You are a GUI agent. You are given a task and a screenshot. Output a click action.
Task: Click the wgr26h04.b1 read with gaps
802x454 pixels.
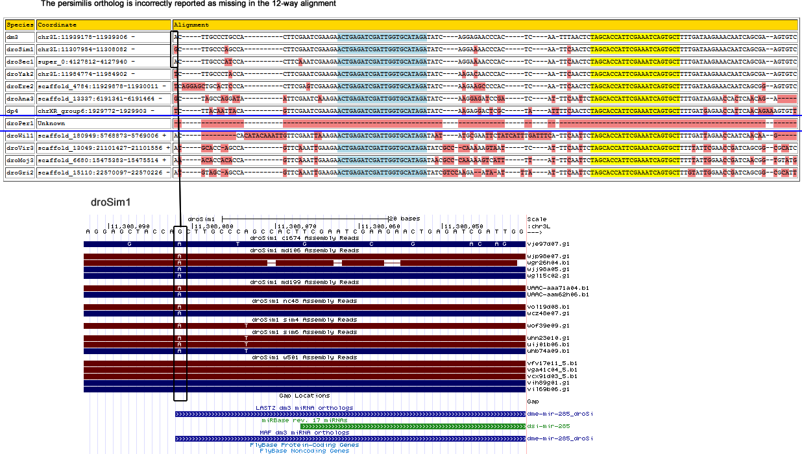point(304,263)
